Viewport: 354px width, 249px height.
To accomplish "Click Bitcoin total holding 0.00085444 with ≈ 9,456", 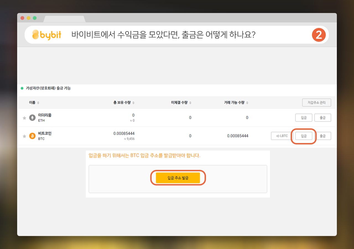I will pos(124,136).
